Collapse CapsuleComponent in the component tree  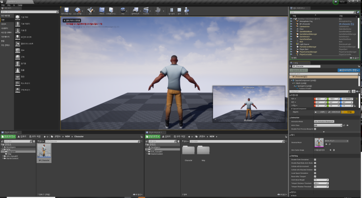[292, 80]
